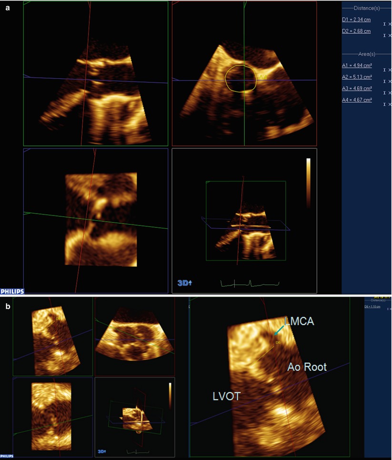Select the LMCA annotation label
Screen dimensions: 392x460
click(x=299, y=322)
